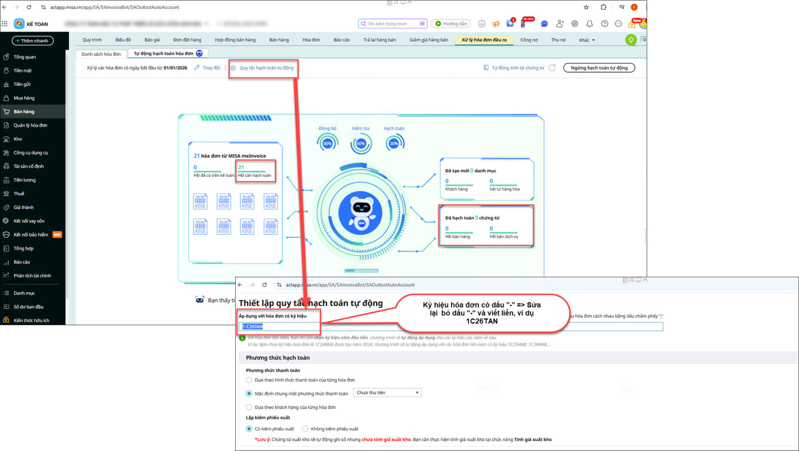Open the help question mark icon

coord(604,23)
